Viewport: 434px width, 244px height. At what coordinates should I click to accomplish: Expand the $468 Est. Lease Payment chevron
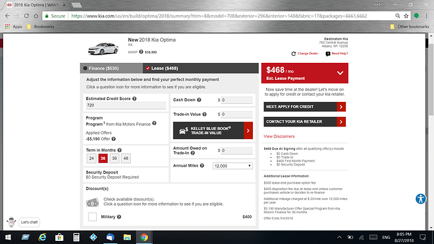340,73
